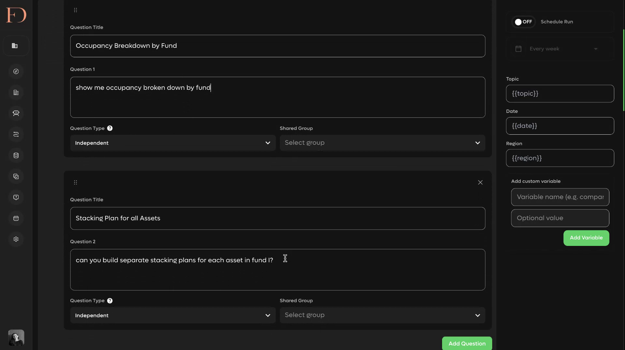The image size is (625, 350).
Task: Open Question 1's Independent type dropdown
Action: click(x=173, y=143)
